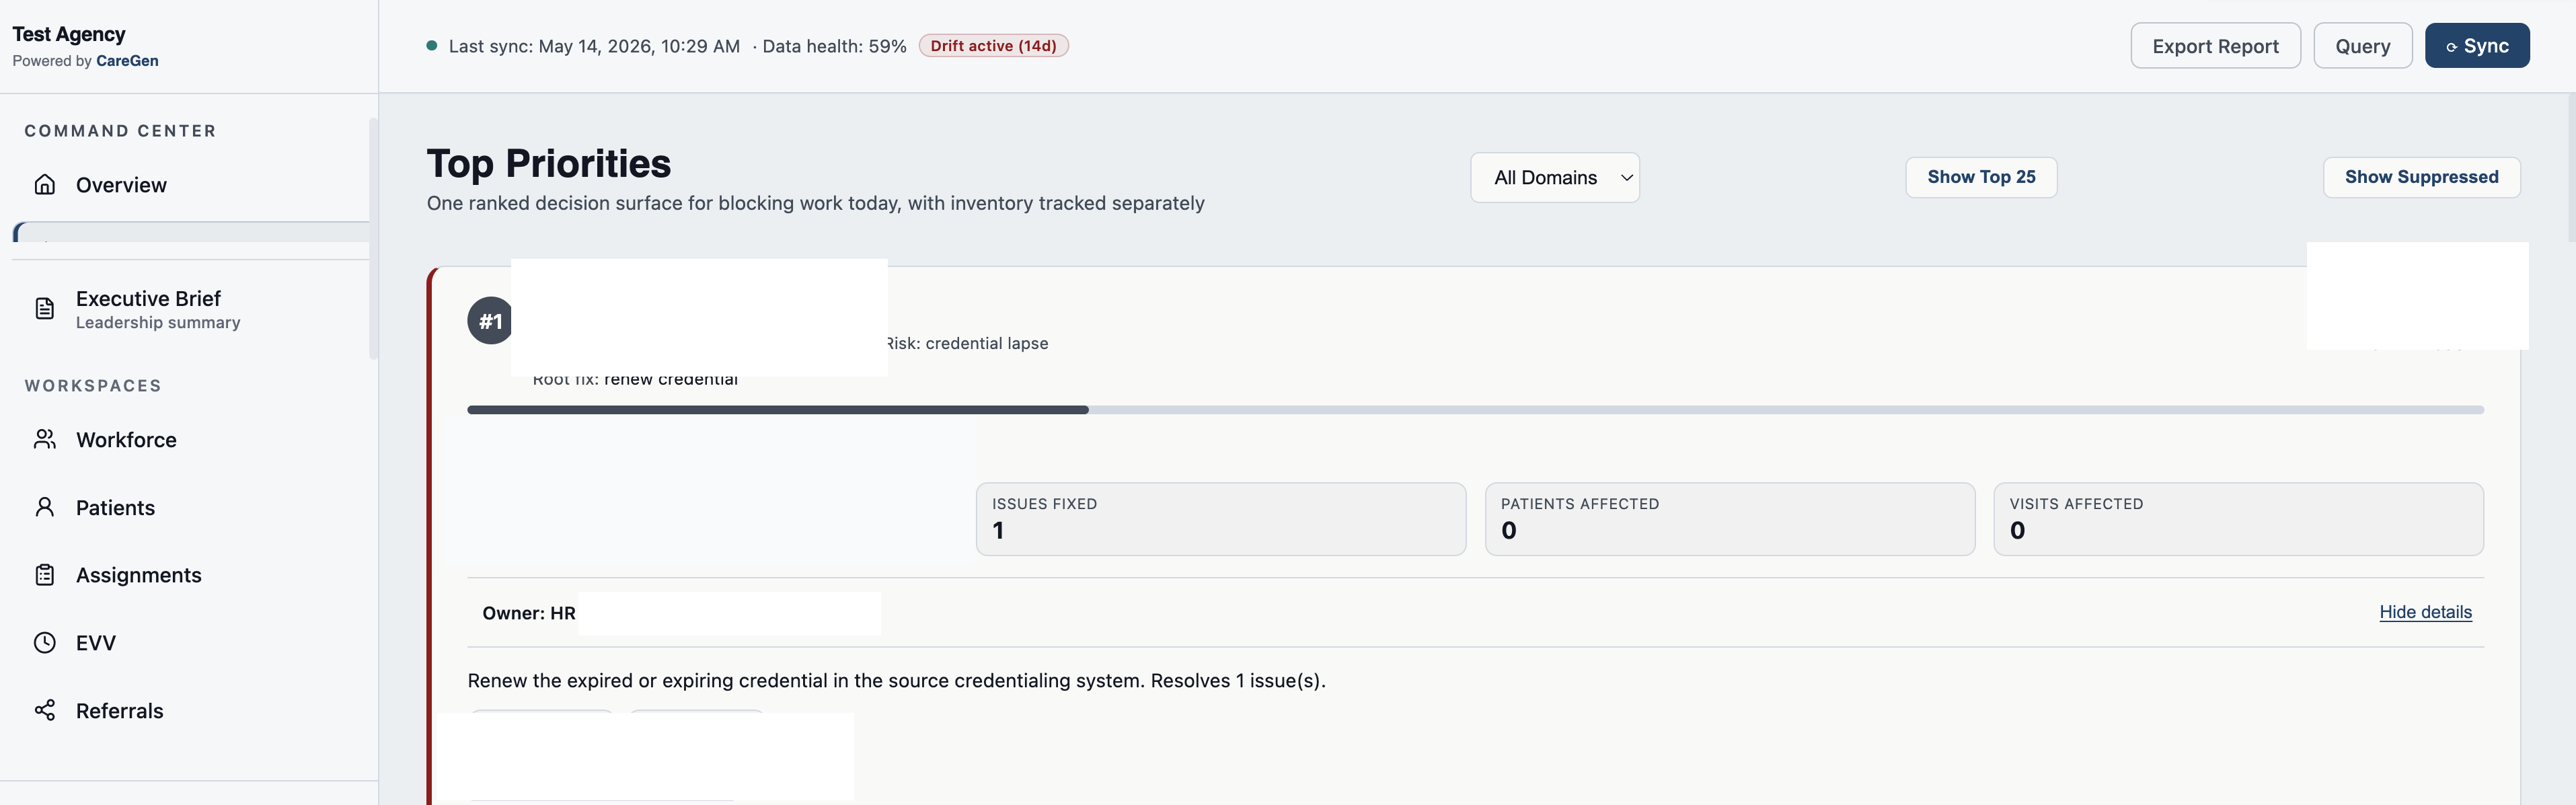The image size is (2576, 805).
Task: Click the Referrals share icon
Action: 44,710
